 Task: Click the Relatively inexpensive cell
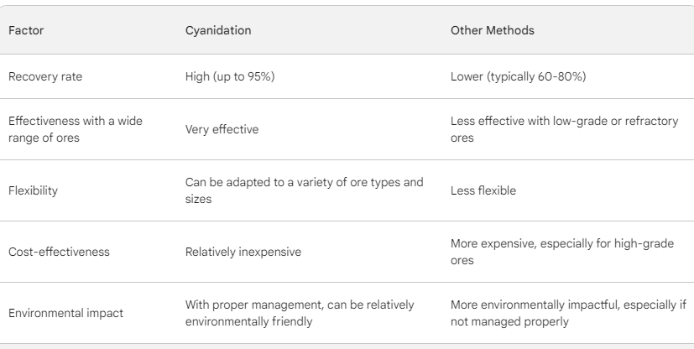tap(243, 252)
